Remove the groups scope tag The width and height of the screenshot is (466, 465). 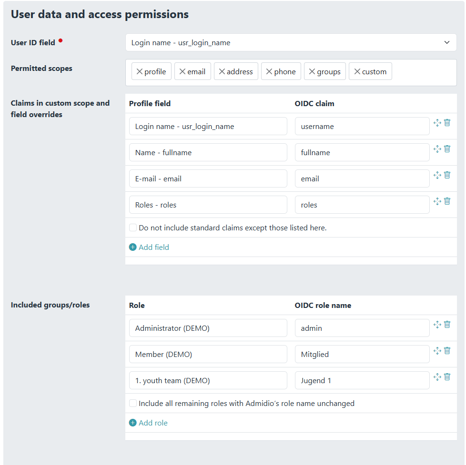pos(312,71)
